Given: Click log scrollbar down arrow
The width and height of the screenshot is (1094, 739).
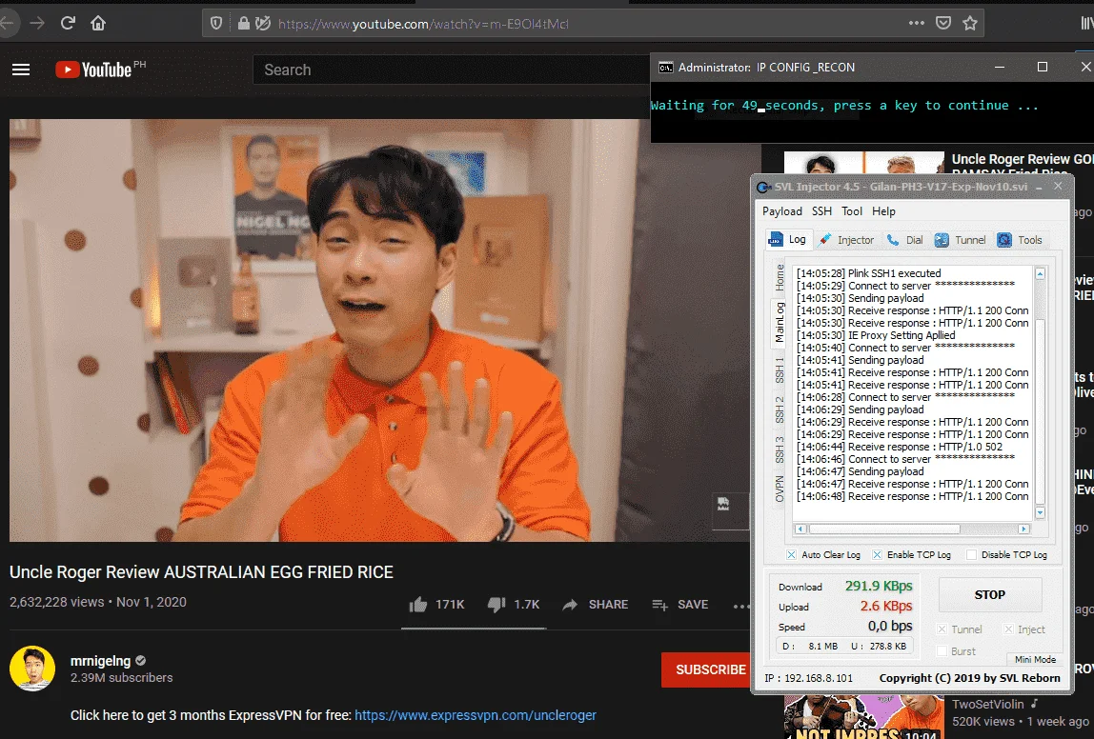Looking at the screenshot, I should (1040, 513).
